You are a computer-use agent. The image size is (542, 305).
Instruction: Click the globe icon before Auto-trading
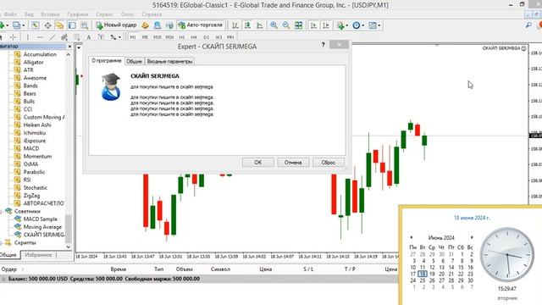tap(169, 25)
